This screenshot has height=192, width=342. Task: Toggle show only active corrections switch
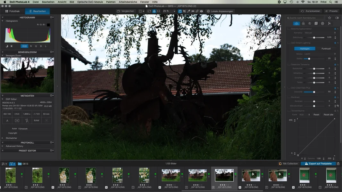tap(337, 18)
